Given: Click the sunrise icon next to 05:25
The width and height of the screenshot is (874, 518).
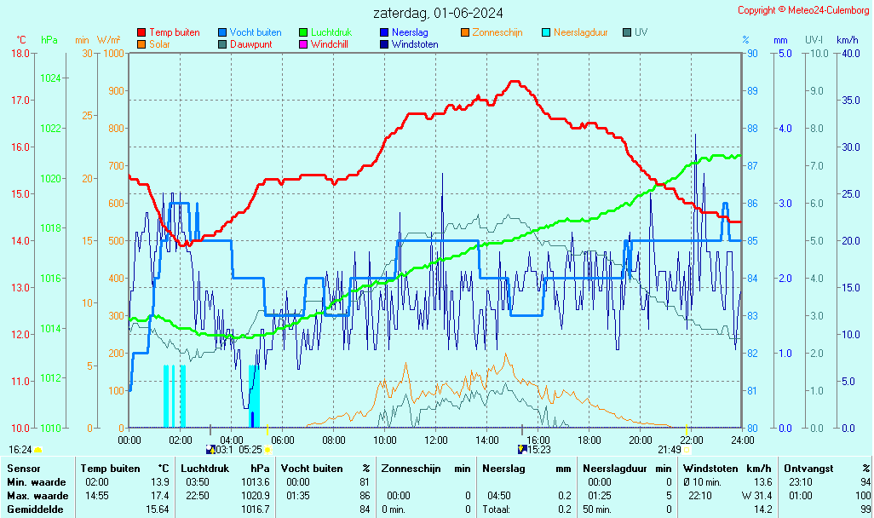Looking at the screenshot, I should [267, 449].
